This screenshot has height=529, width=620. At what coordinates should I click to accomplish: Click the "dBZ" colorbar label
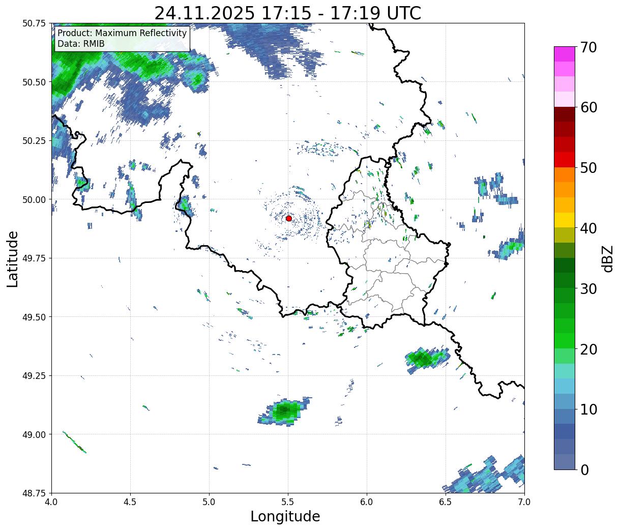607,258
